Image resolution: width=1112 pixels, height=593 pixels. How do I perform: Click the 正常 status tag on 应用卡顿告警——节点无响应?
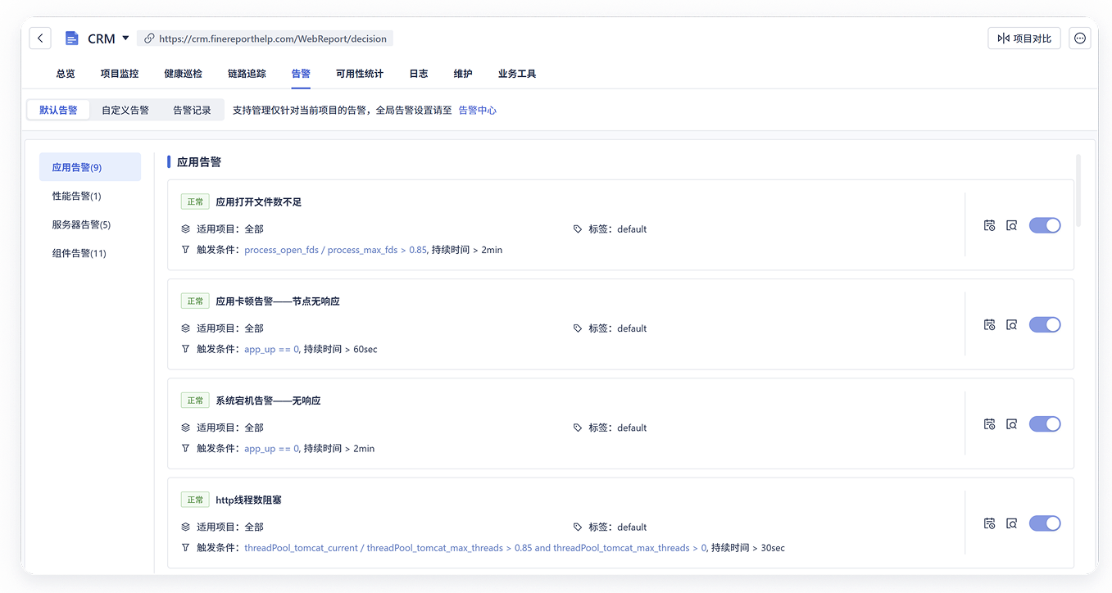coord(195,301)
